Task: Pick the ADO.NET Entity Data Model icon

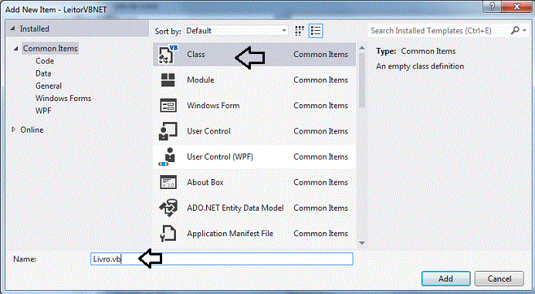Action: click(168, 208)
